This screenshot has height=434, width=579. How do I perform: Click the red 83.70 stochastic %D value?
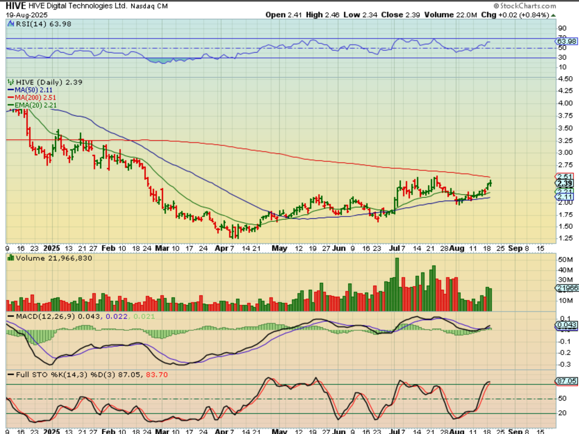pos(157,375)
